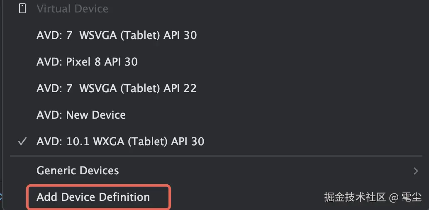Click the Virtual Device section header
Viewport: 429px width, 210px height.
point(72,9)
